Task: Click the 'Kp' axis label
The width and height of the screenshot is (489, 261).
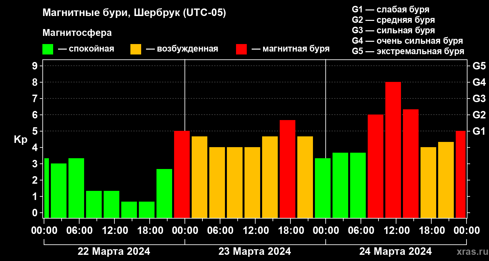Action: coord(21,140)
